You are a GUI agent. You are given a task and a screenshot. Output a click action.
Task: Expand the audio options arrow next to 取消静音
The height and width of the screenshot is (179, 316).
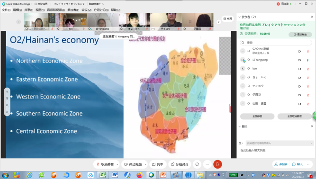pos(117,164)
